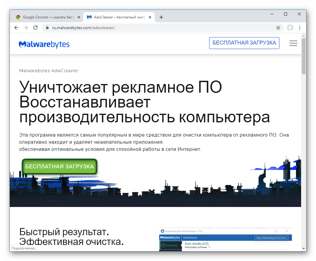Click the Malwarebytes logo
This screenshot has height=261, width=316.
tap(44, 44)
